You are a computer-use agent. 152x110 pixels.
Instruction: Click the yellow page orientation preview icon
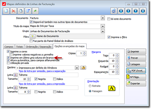click(x=112, y=88)
